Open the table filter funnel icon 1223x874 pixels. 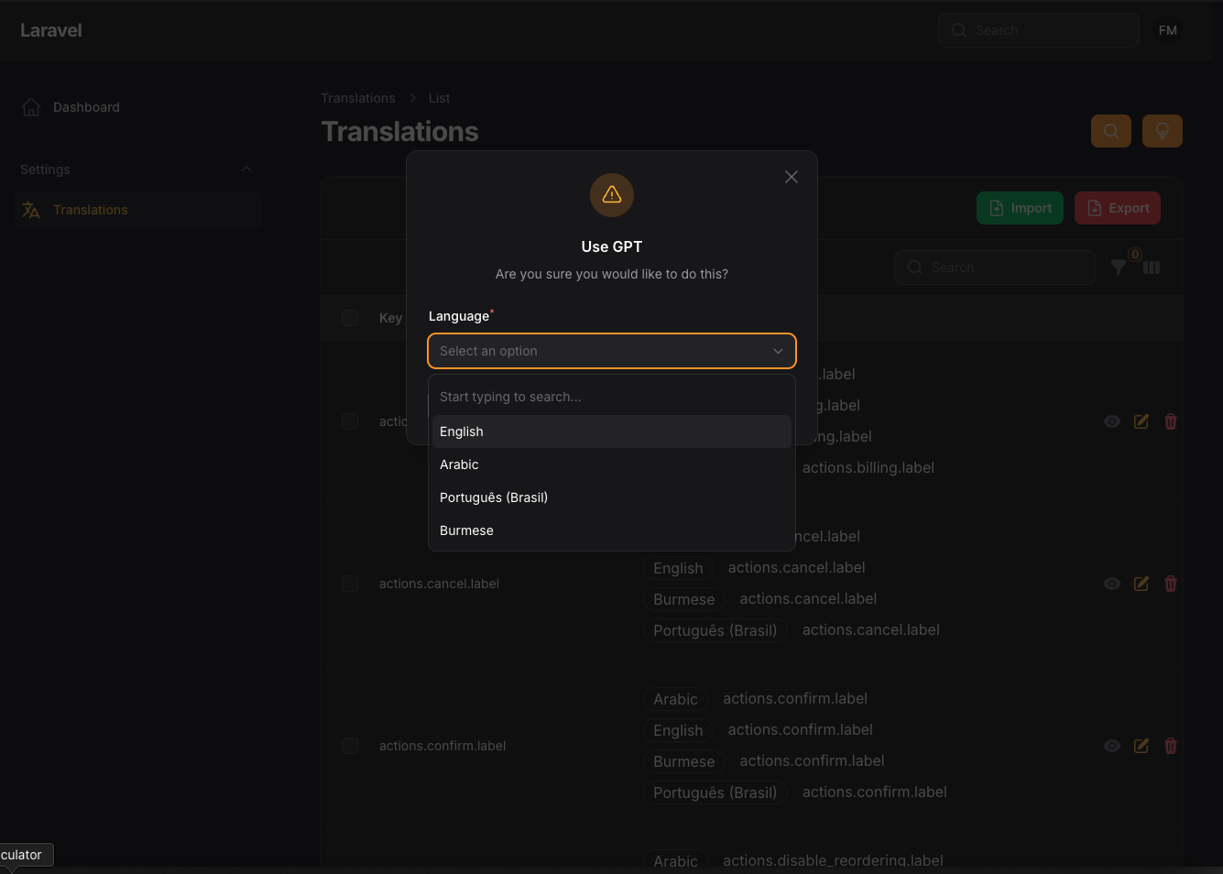[1119, 268]
